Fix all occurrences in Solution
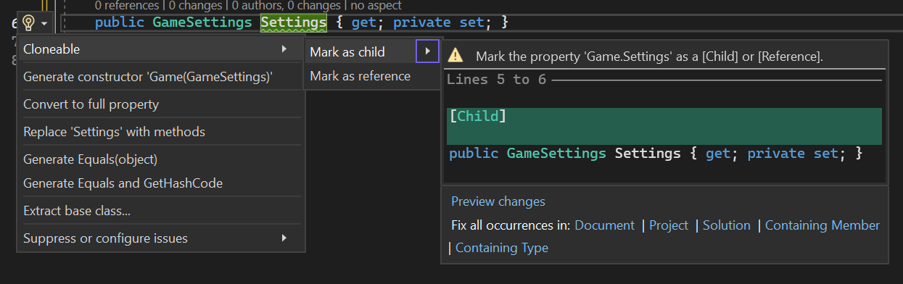This screenshot has height=284, width=903. [x=727, y=225]
